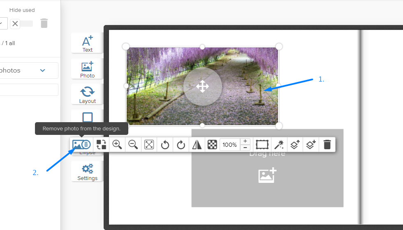This screenshot has width=403, height=230.
Task: Click the 100% zoom value field
Action: 230,145
